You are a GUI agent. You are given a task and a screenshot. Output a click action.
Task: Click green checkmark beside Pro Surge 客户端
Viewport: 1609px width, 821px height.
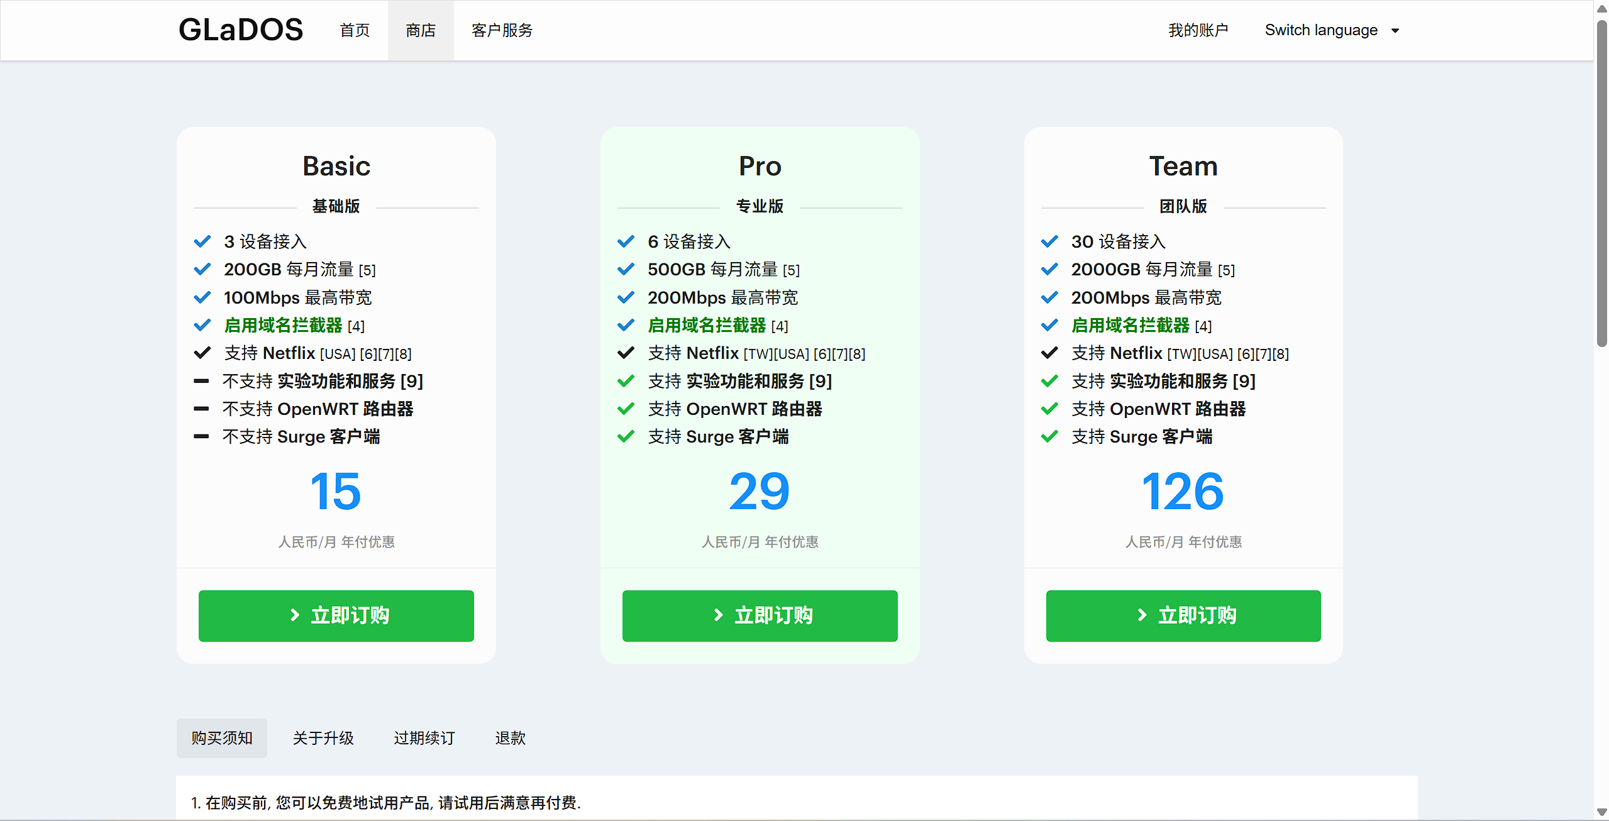coord(626,436)
